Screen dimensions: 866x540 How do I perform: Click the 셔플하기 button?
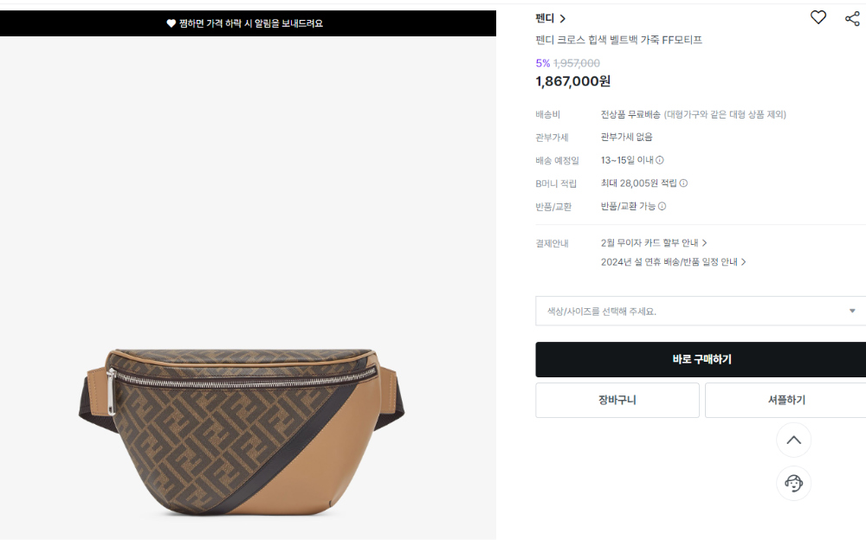click(786, 401)
